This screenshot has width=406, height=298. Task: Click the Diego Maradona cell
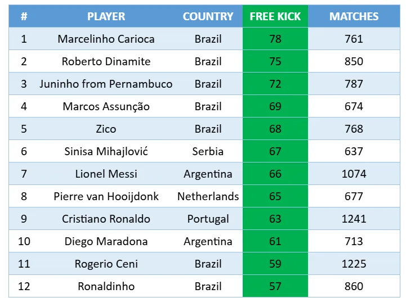pos(106,241)
